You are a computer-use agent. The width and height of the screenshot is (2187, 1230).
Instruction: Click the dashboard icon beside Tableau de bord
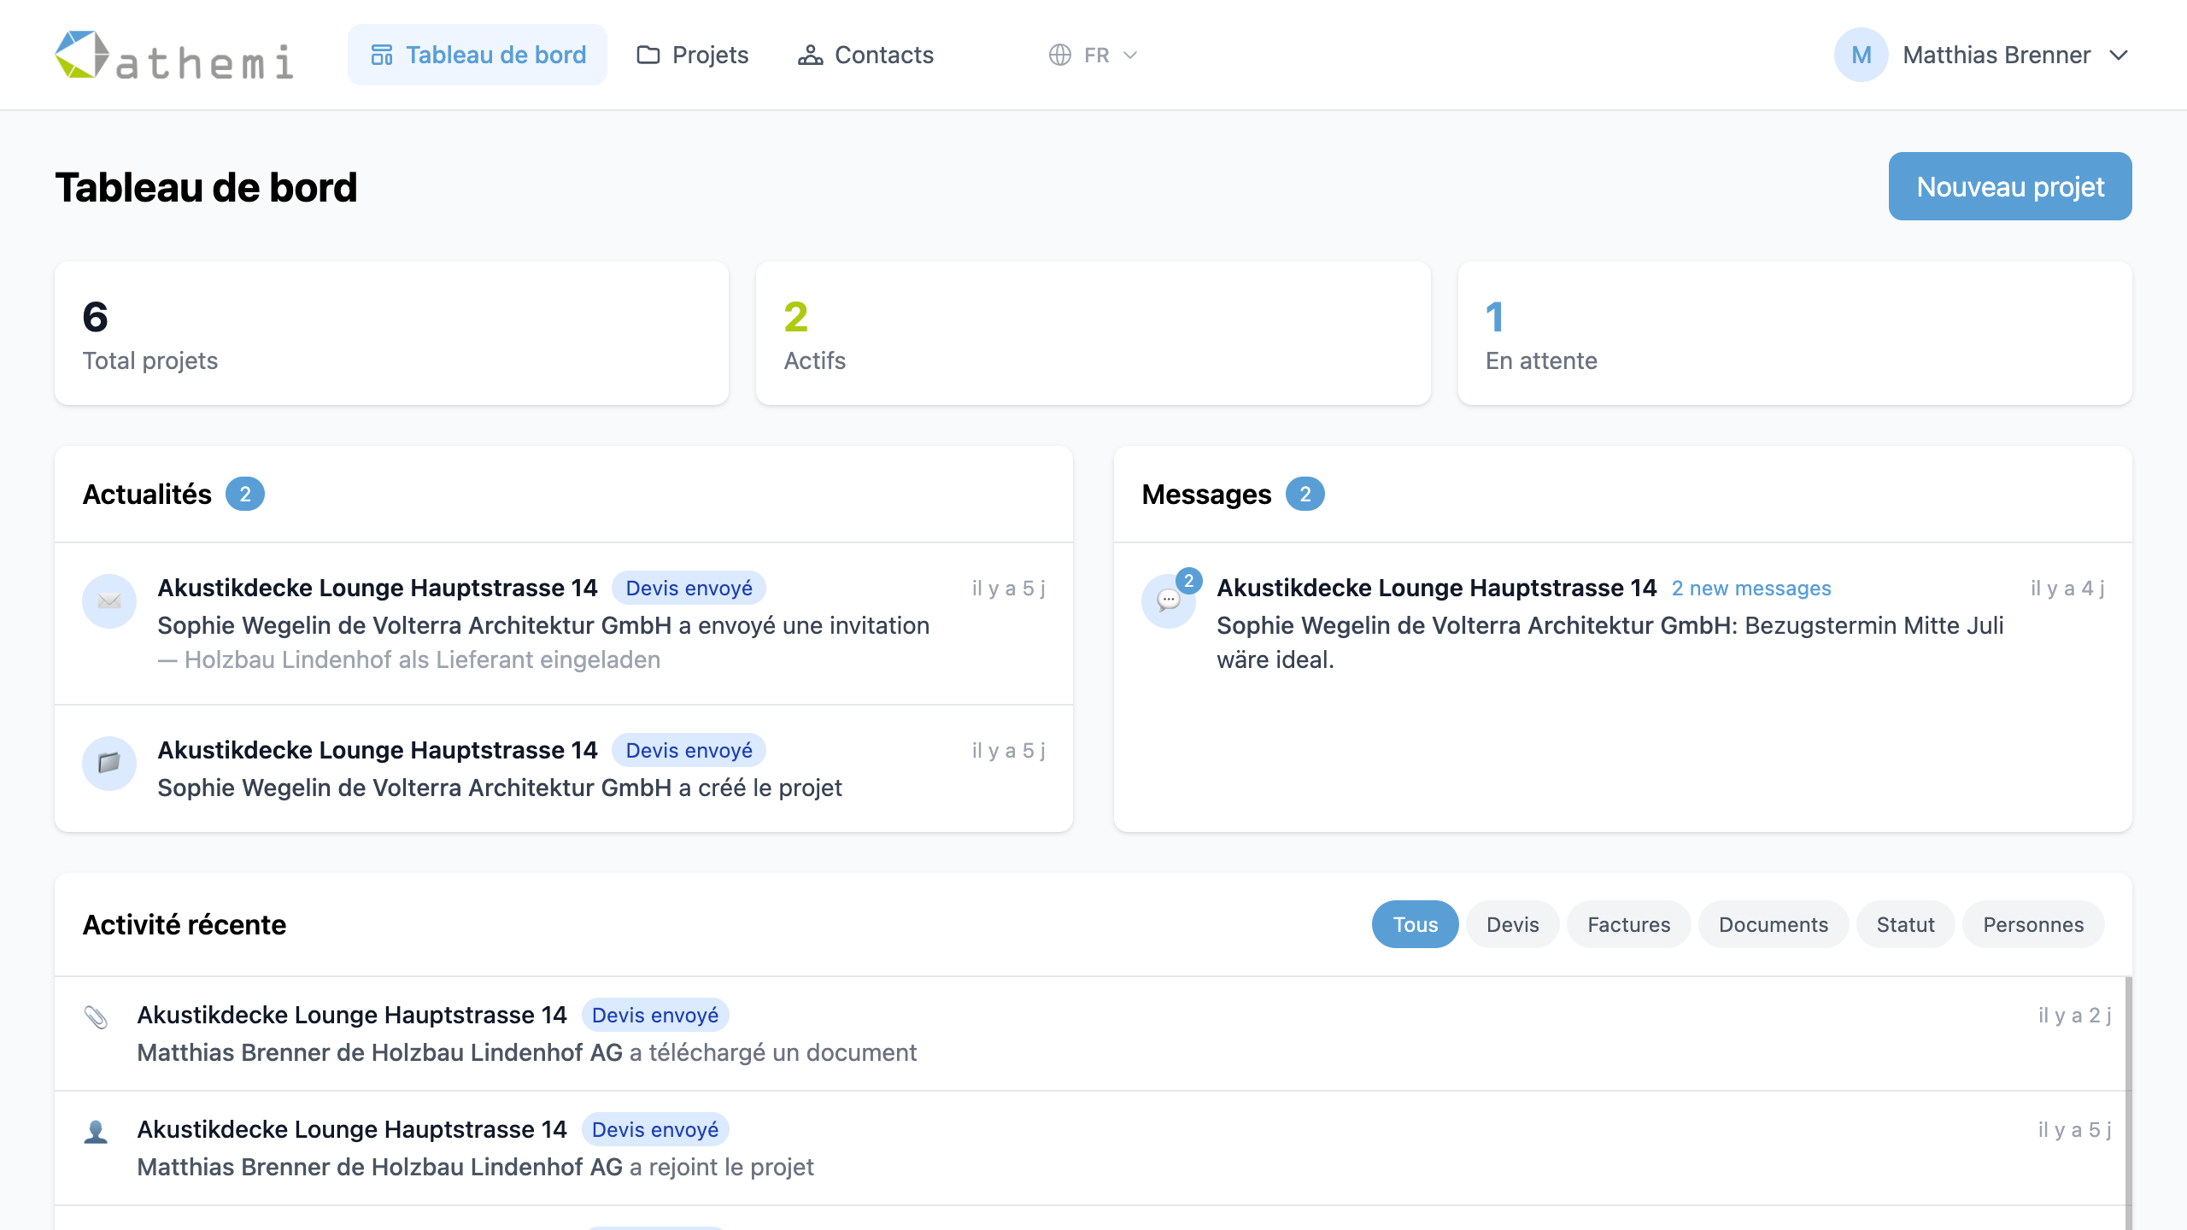382,56
